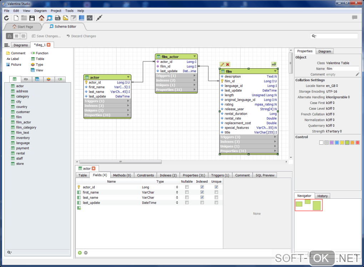Click the green add field button
Image resolution: width=364 pixels, height=267 pixels.
(80, 253)
